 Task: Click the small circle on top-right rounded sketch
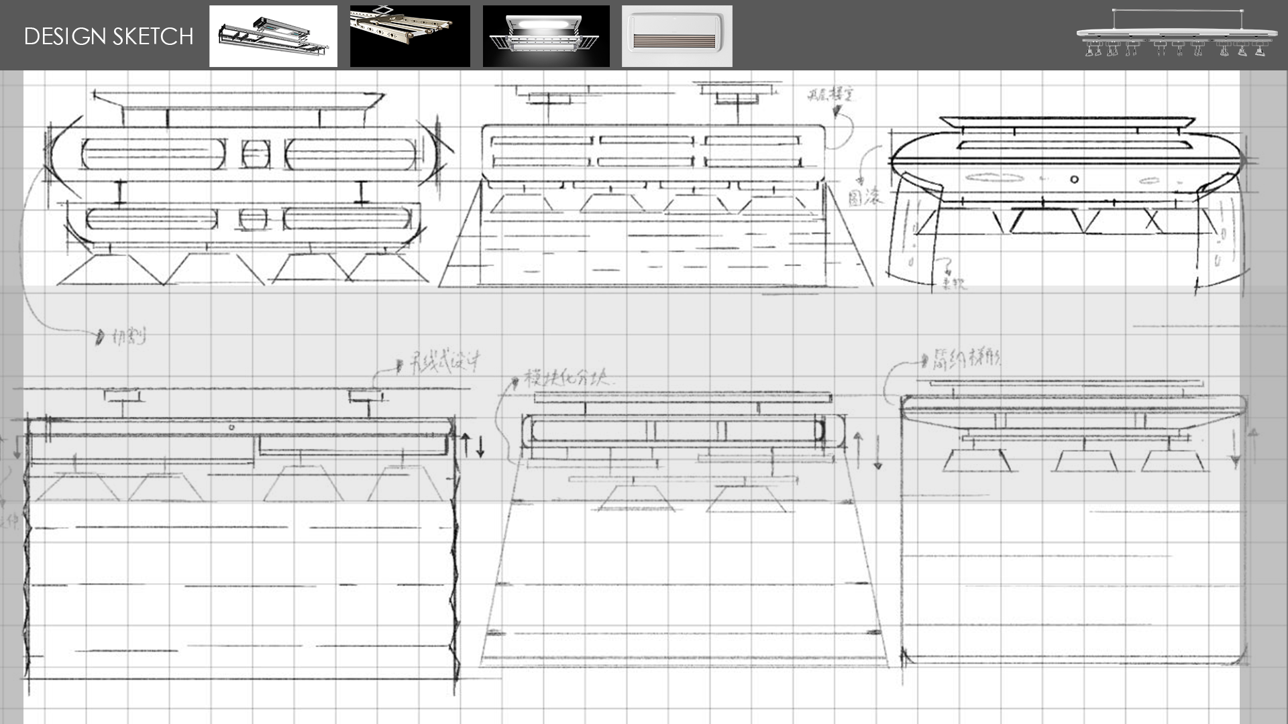(1074, 179)
